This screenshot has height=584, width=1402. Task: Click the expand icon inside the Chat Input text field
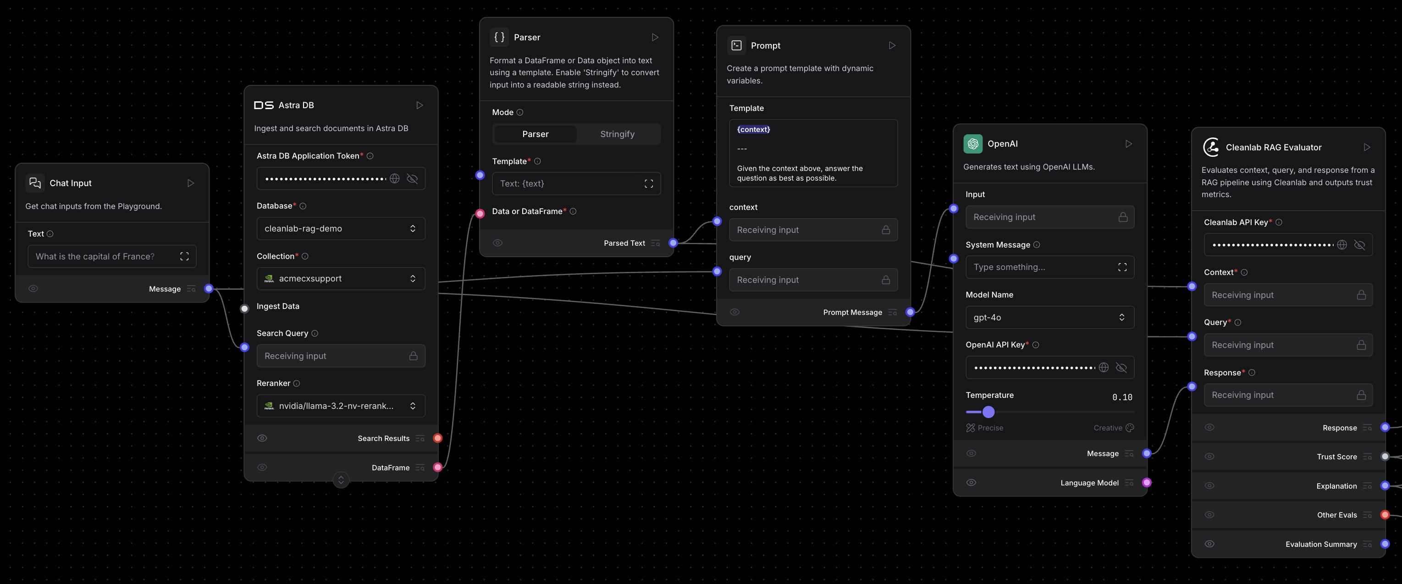tap(184, 256)
